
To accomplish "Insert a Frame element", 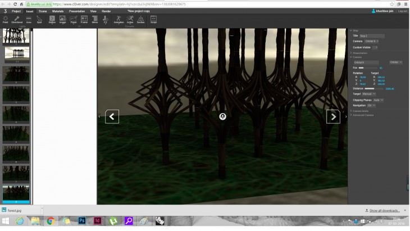I will pos(84,20).
